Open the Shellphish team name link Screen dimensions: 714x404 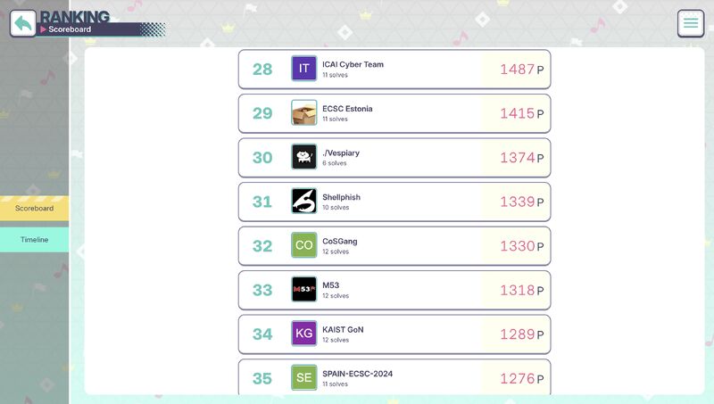point(341,197)
